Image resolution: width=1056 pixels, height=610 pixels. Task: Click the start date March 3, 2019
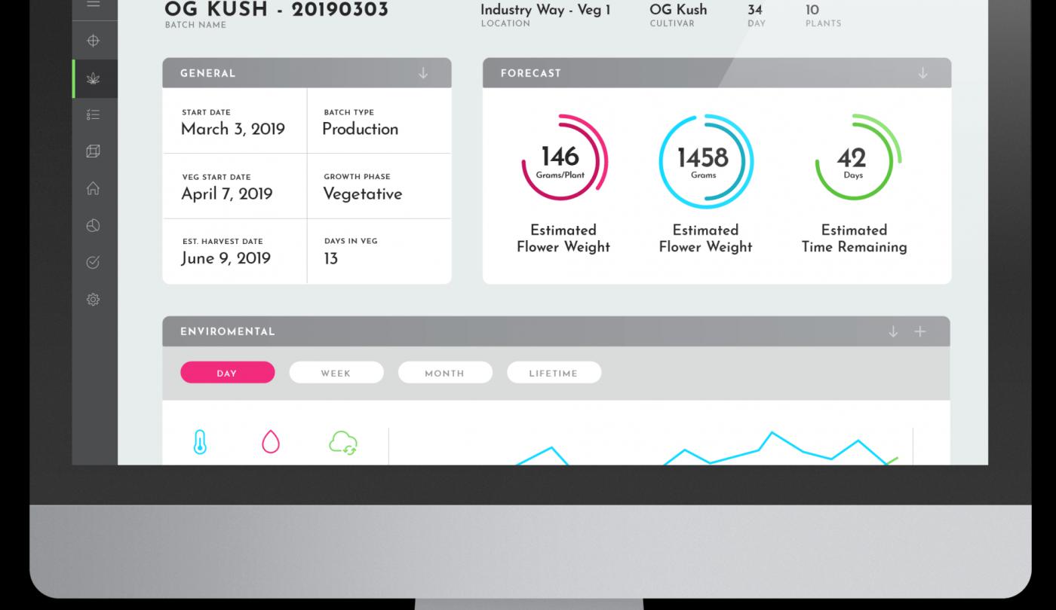(233, 129)
